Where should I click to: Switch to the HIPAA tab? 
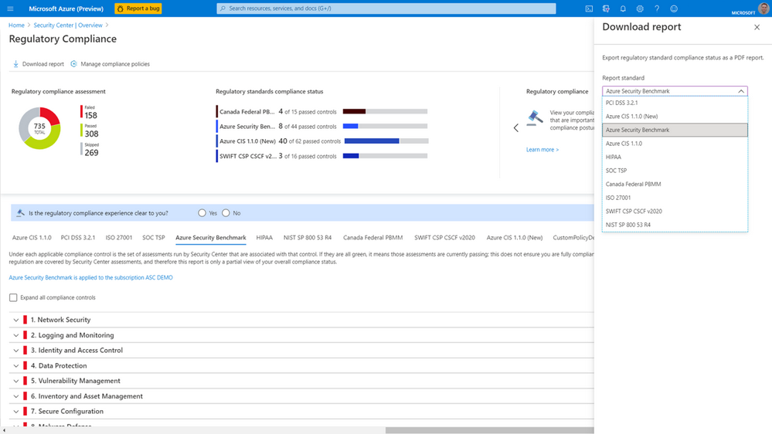(264, 238)
